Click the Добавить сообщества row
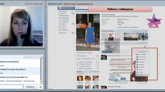Viewport: 165px width, 92px height. click(x=88, y=68)
